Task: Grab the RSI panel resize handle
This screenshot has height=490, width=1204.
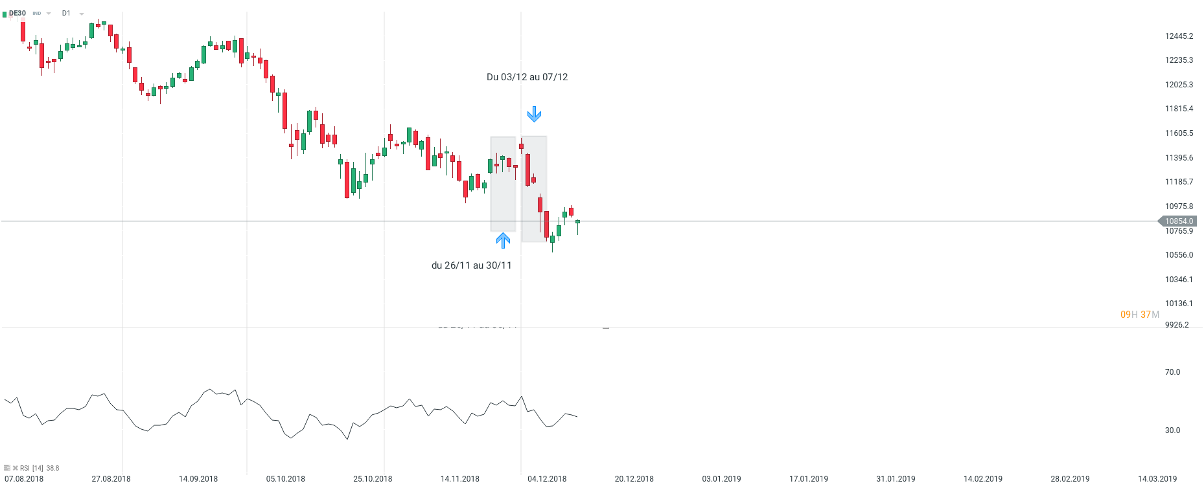Action: 606,328
